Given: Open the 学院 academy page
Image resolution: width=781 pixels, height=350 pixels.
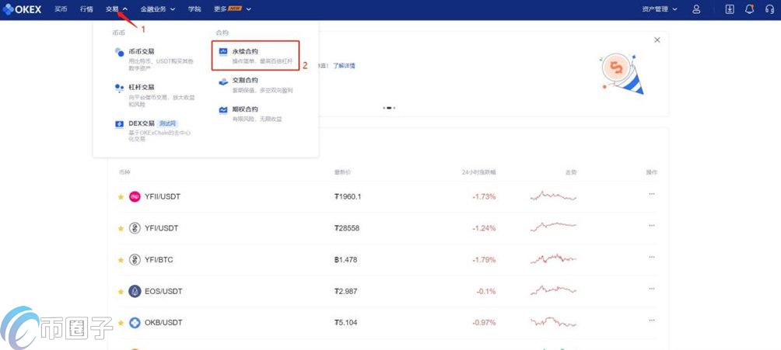Looking at the screenshot, I should click(x=194, y=9).
